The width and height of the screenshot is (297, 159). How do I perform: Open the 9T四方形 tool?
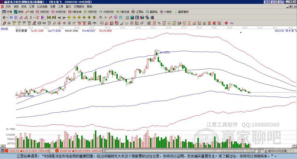tap(106, 12)
